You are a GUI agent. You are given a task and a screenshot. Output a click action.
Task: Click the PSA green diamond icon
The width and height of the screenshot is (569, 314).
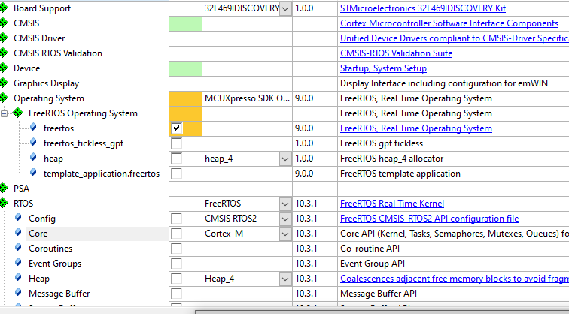[x=3, y=189]
